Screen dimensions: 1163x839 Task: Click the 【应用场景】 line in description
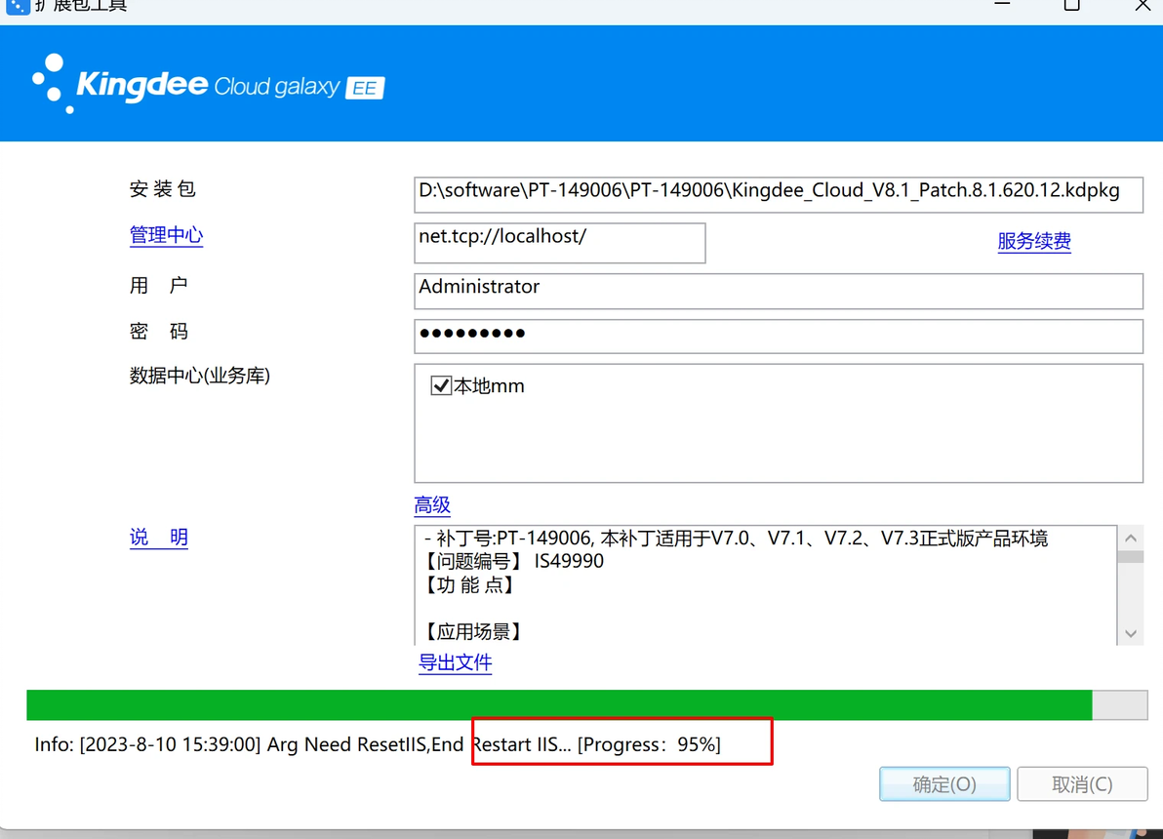473,631
